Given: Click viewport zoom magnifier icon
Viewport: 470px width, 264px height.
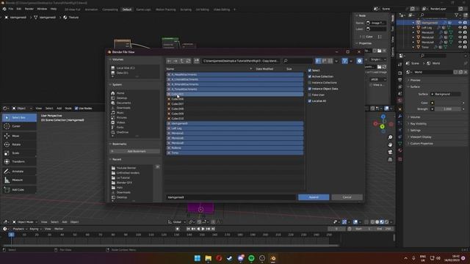Looking at the screenshot, I should (x=390, y=137).
